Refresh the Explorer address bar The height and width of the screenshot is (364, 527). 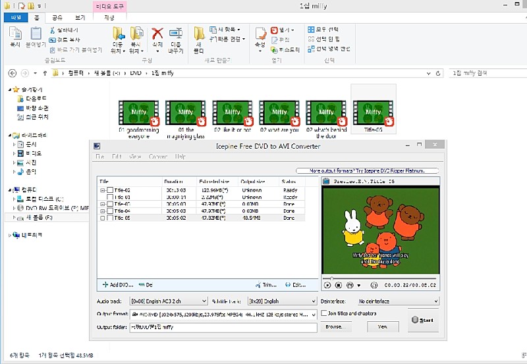pyautogui.click(x=438, y=73)
